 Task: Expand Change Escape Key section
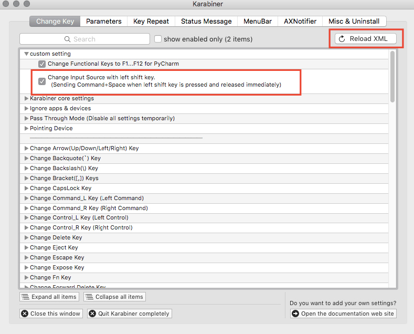pos(26,257)
